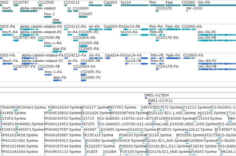Screen dimensions: 236x156
Task: Click the mr gene label
Action: pos(91,2)
